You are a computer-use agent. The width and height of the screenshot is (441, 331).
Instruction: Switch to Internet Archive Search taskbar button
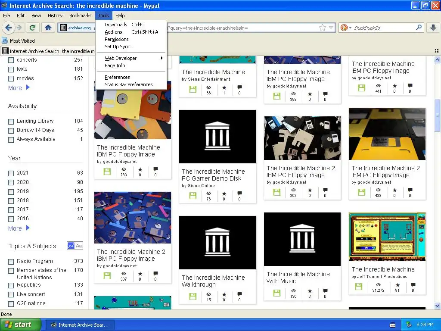[x=80, y=325]
